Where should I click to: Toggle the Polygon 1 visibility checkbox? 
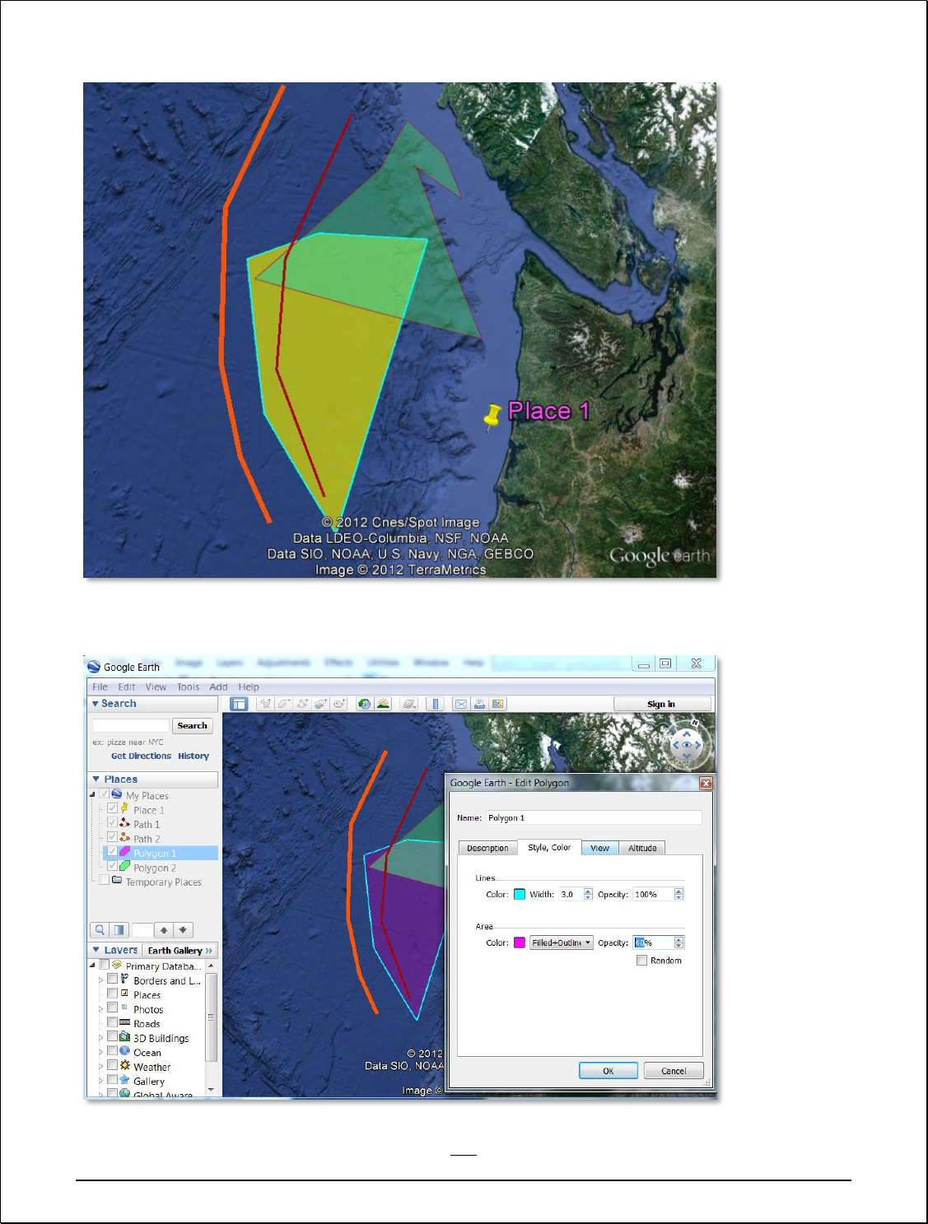112,852
